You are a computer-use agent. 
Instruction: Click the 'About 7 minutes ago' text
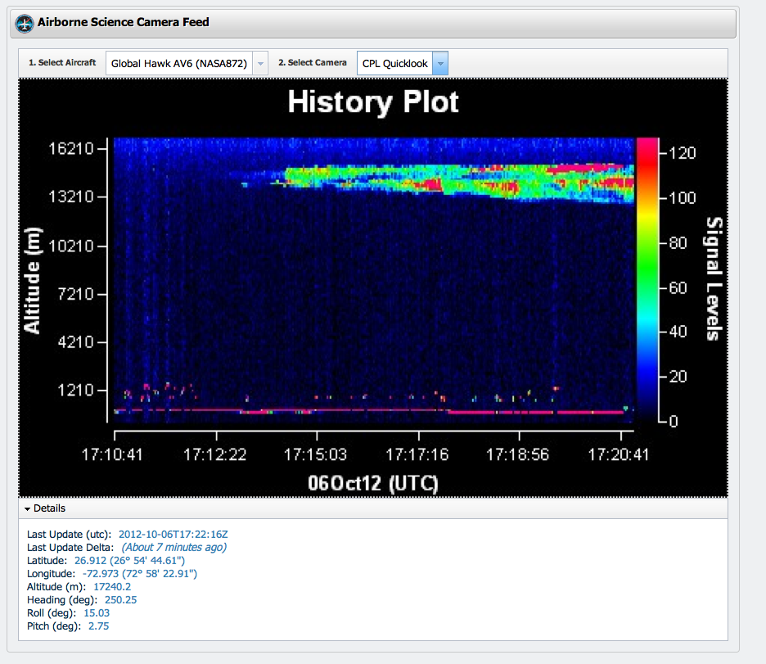(174, 548)
